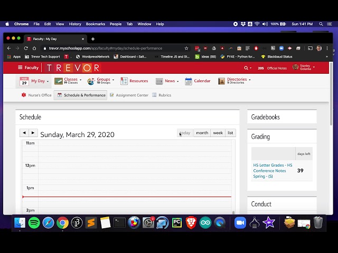
Task: Open Terminal from the dock
Action: [x=119, y=222]
